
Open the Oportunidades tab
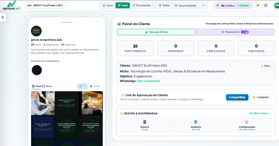[x=186, y=5]
